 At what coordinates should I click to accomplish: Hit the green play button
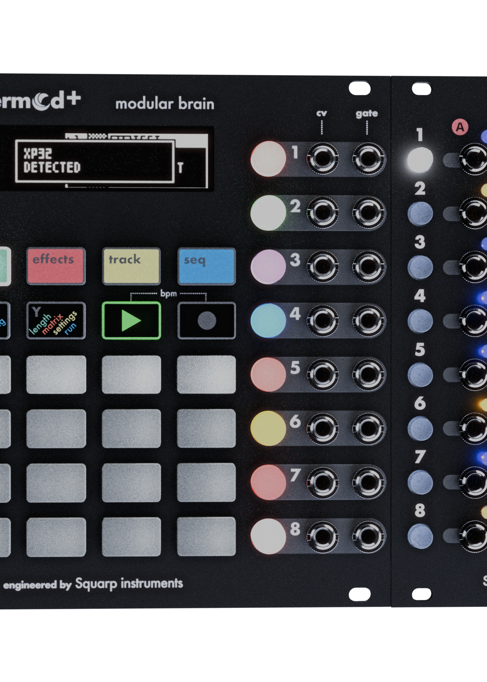point(131,321)
